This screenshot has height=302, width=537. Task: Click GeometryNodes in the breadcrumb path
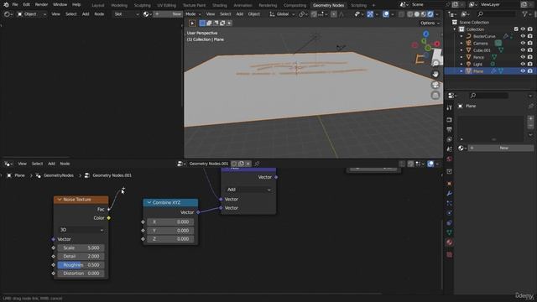58,175
